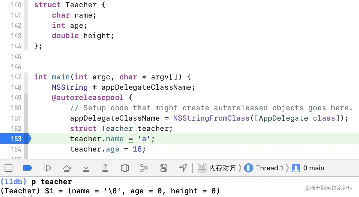Fold the struct Teacher code ribbon
Viewport: 359px width, 197px height.
[x=26, y=25]
